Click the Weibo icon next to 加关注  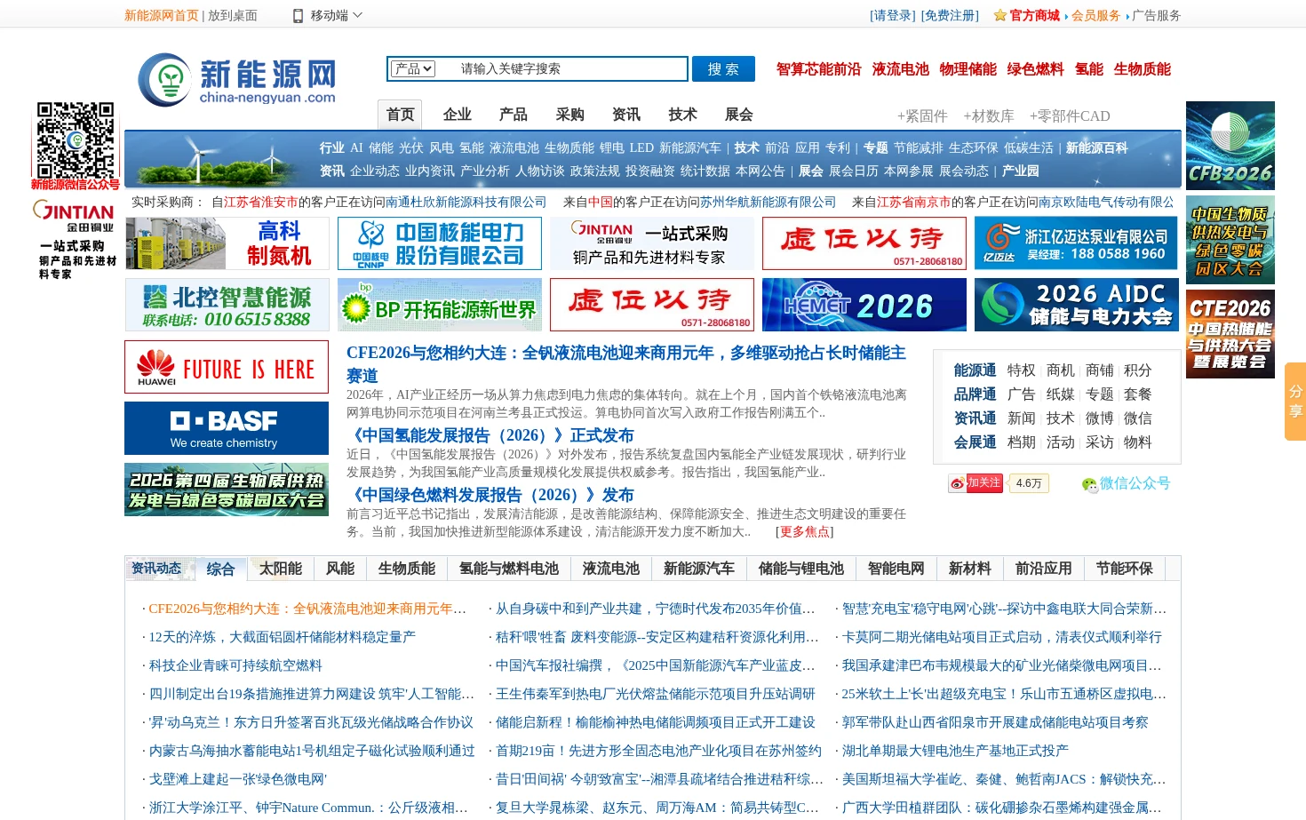click(x=957, y=483)
